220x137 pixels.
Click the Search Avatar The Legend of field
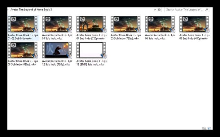187,10
